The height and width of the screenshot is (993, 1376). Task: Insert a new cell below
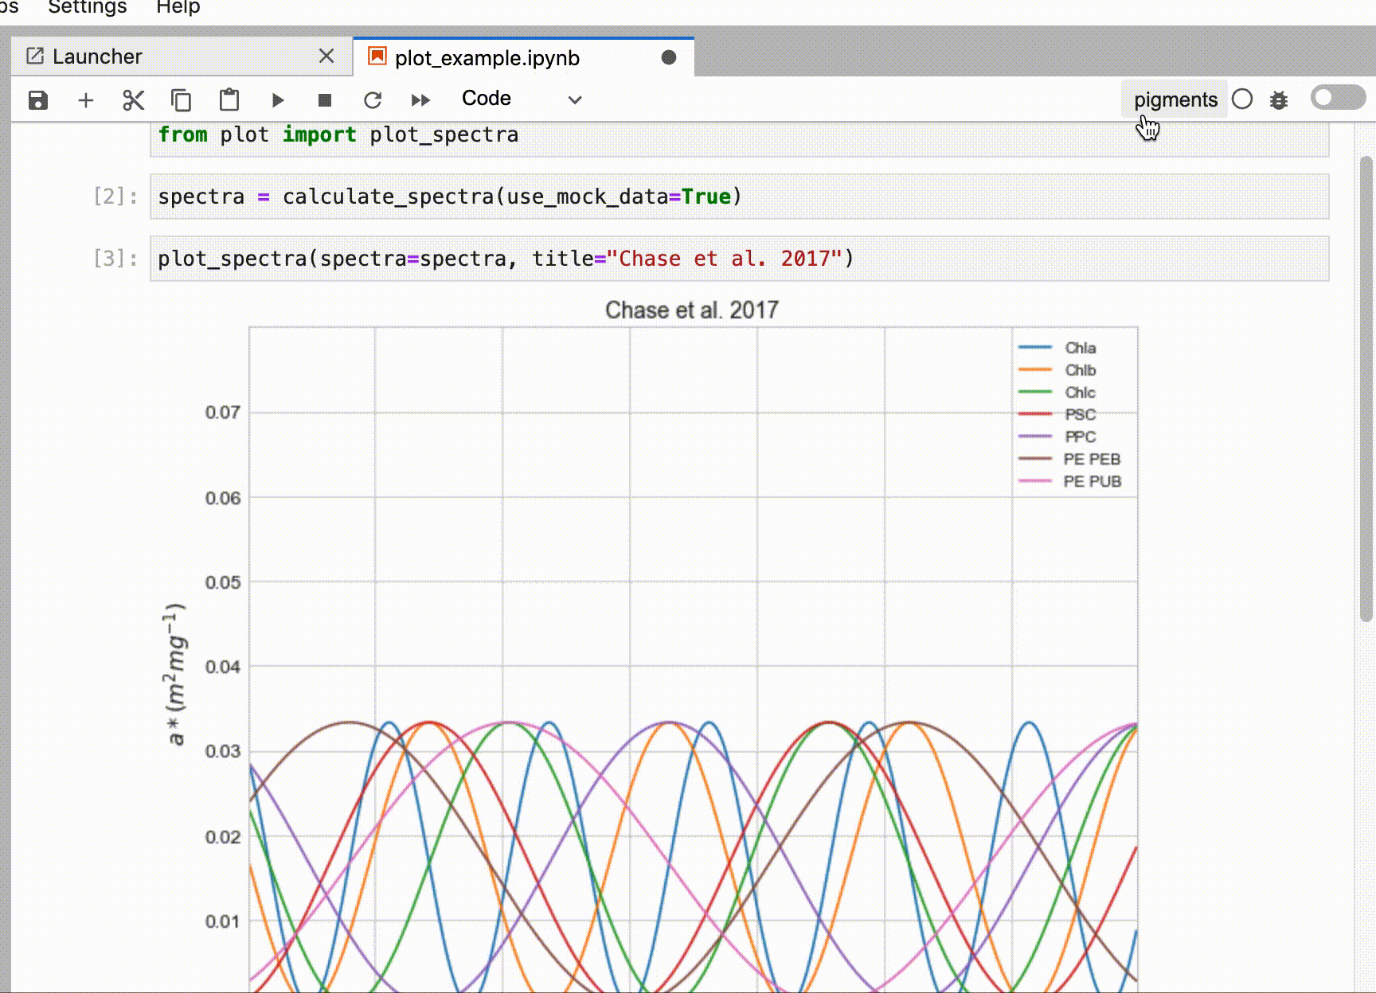click(x=85, y=99)
